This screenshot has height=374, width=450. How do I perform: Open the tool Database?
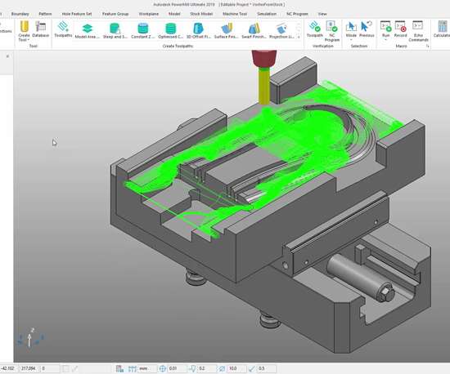click(40, 29)
